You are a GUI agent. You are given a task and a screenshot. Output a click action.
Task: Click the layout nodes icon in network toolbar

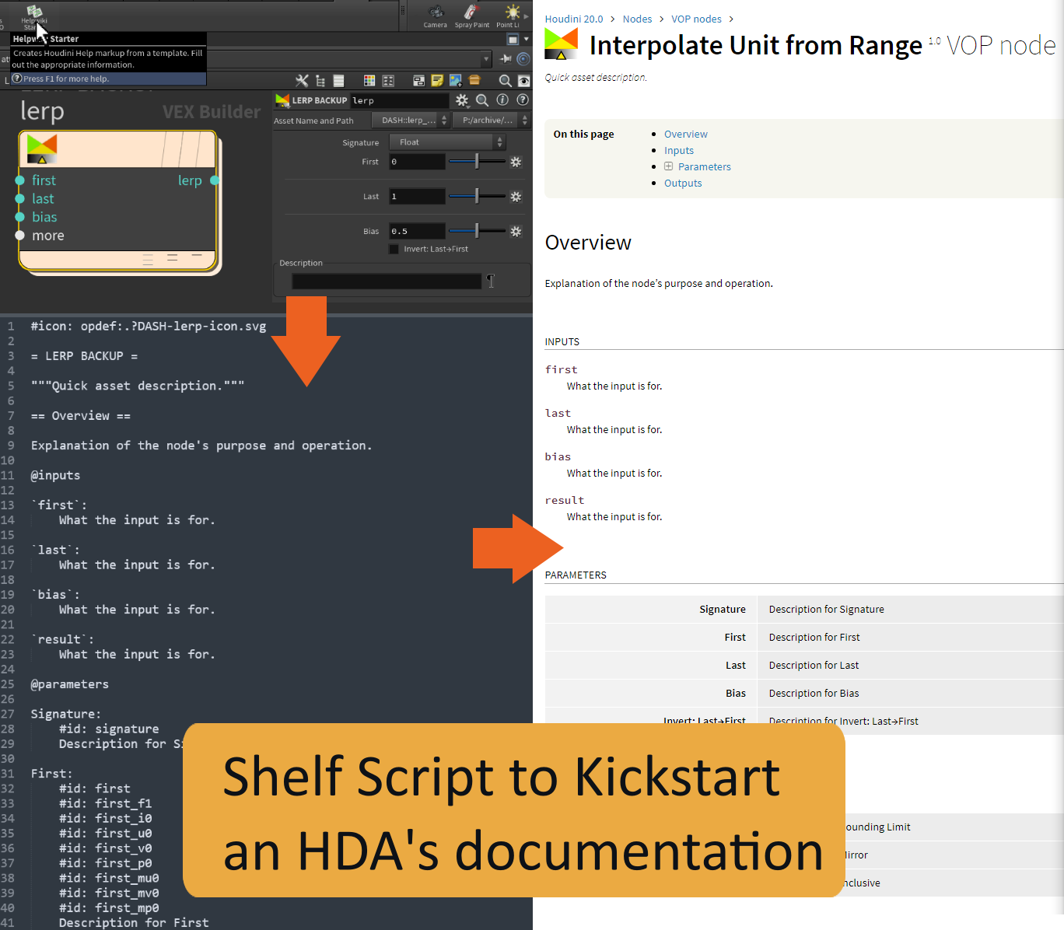click(x=388, y=80)
